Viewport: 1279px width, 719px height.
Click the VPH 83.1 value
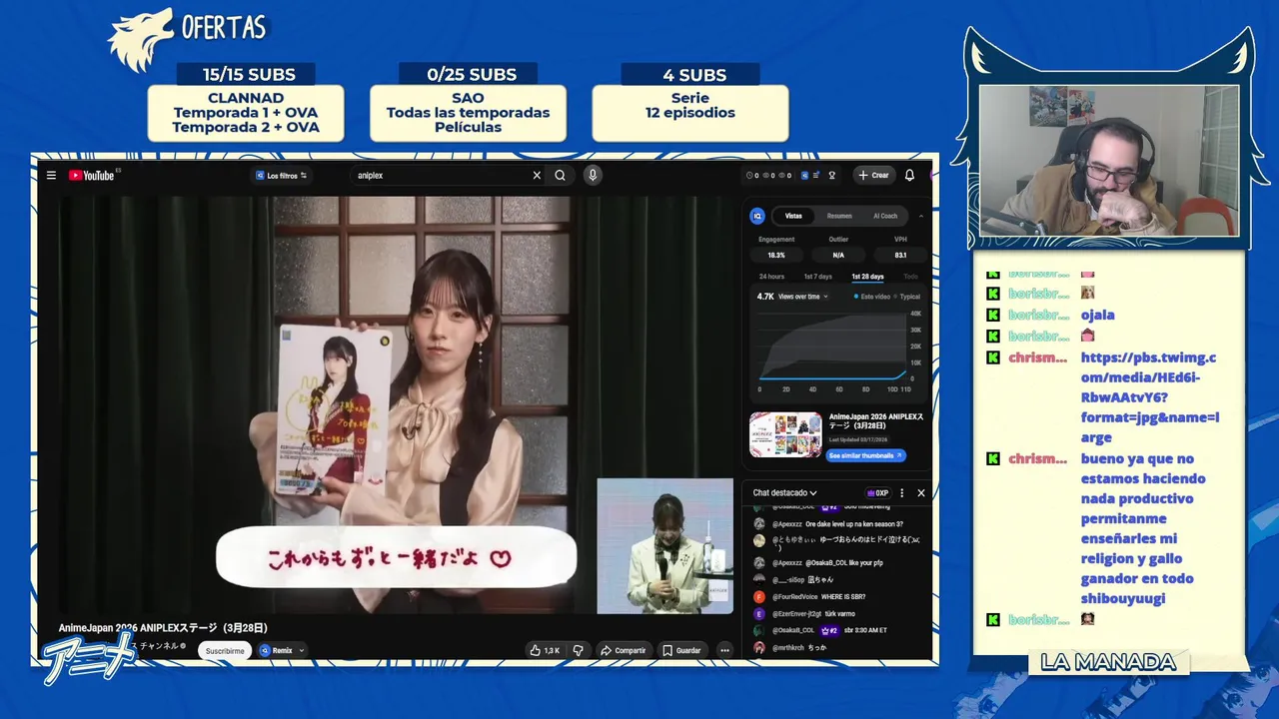(x=900, y=256)
